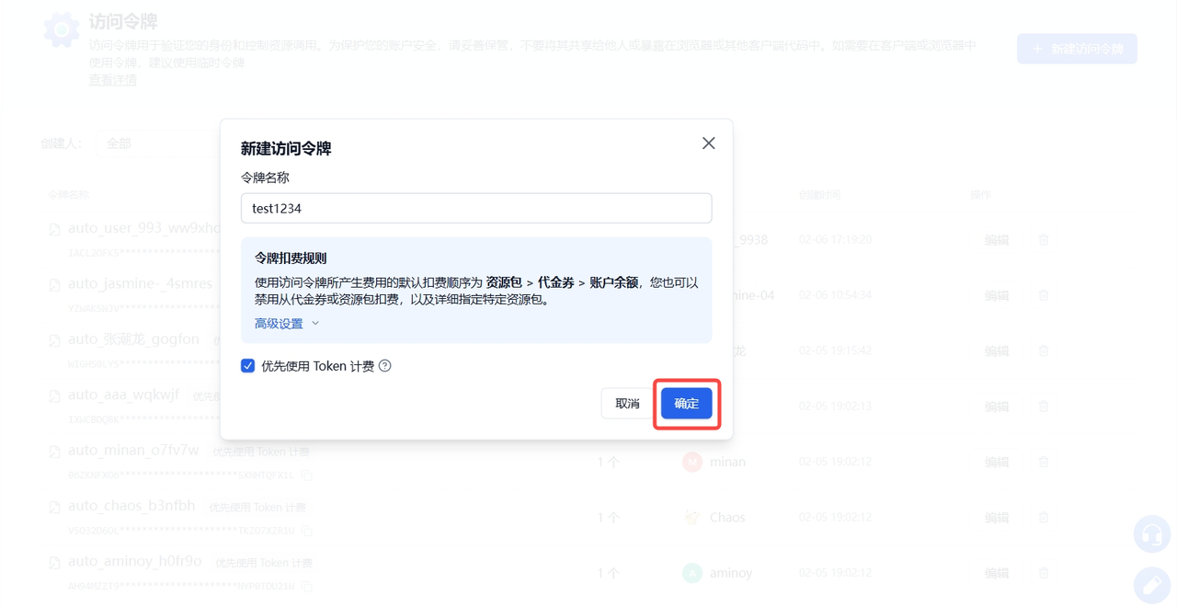The width and height of the screenshot is (1177, 607).
Task: Click file icon beside auto_aminoy_h0fr9o token
Action: (54, 563)
